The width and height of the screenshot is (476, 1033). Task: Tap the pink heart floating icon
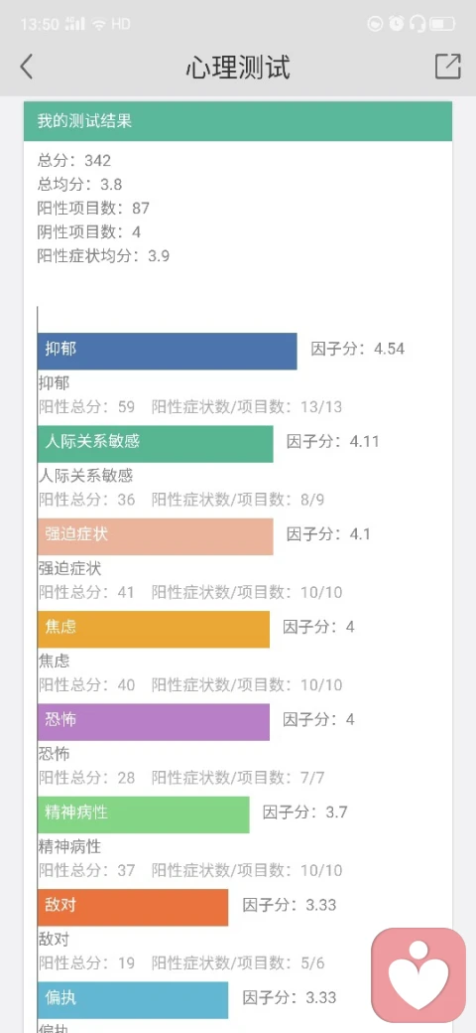418,973
